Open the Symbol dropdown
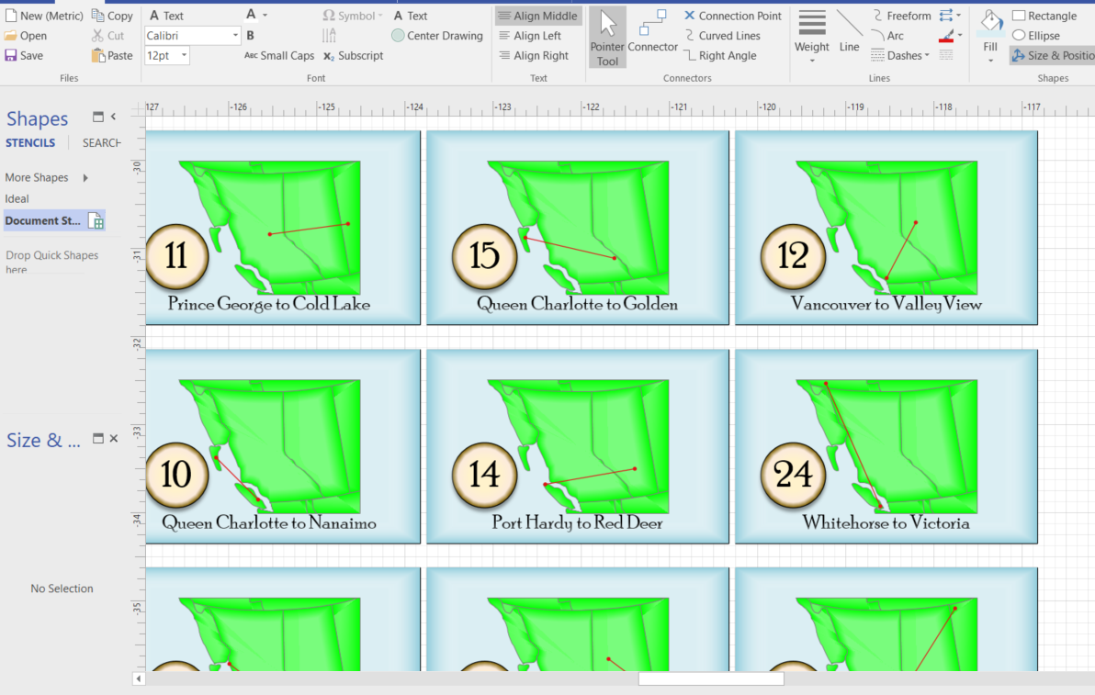The height and width of the screenshot is (695, 1095). 353,16
